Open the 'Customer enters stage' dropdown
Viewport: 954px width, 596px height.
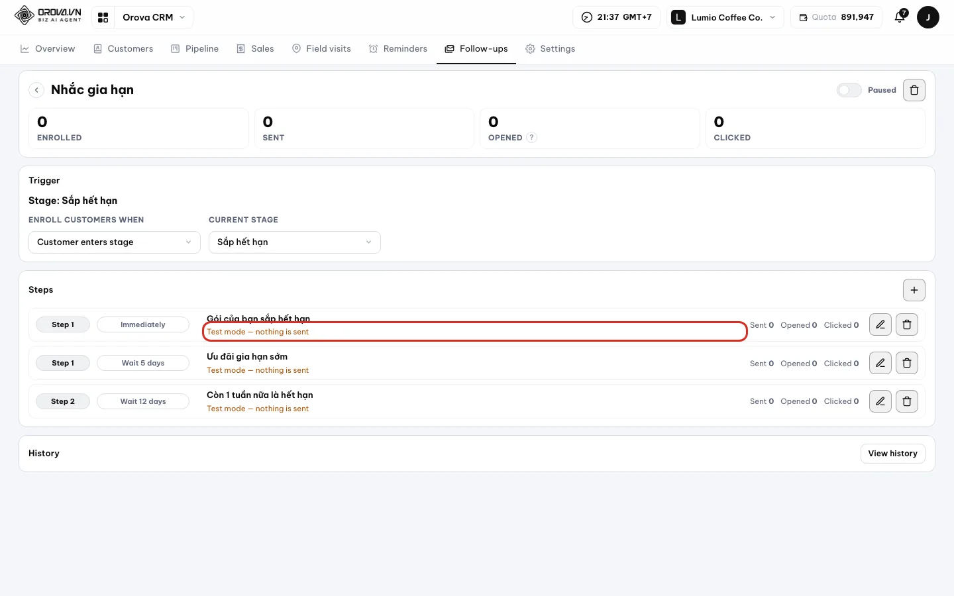[115, 242]
